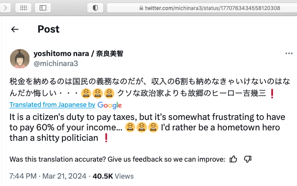Viewport: 297px width, 186px height.
Task: Click the lock icon in the address bar
Action: [x=140, y=8]
